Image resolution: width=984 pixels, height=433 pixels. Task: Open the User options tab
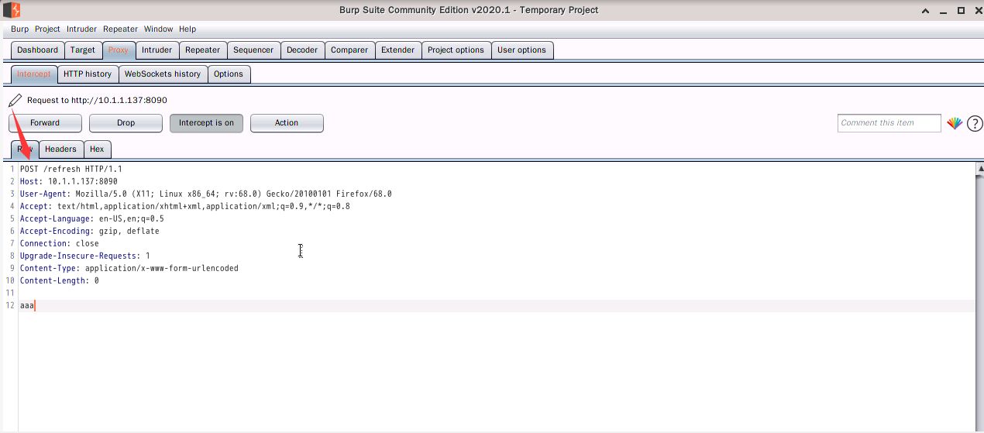521,50
